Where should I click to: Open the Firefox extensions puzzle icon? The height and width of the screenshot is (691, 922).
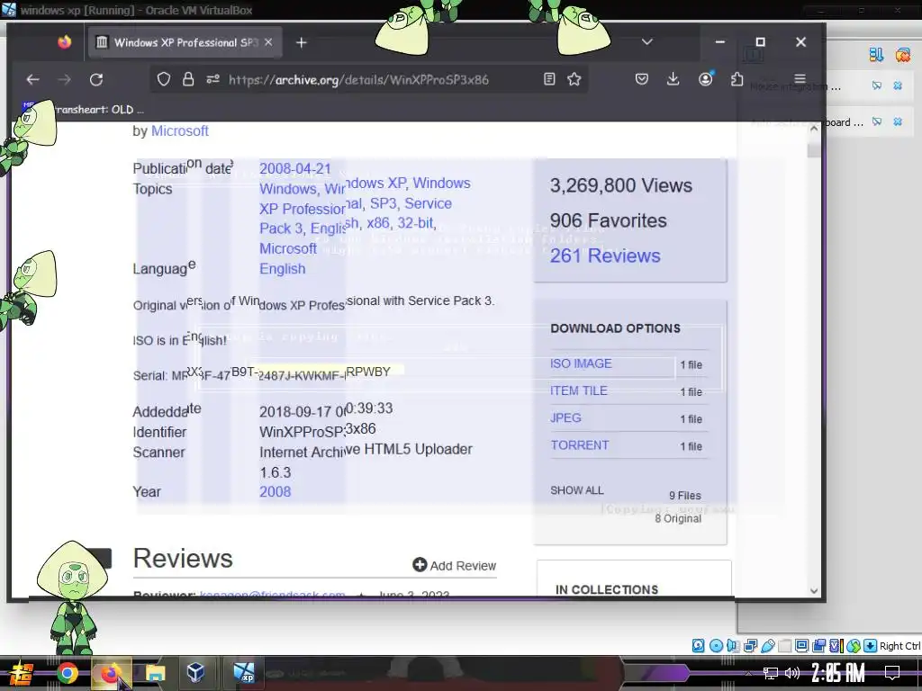click(x=737, y=79)
